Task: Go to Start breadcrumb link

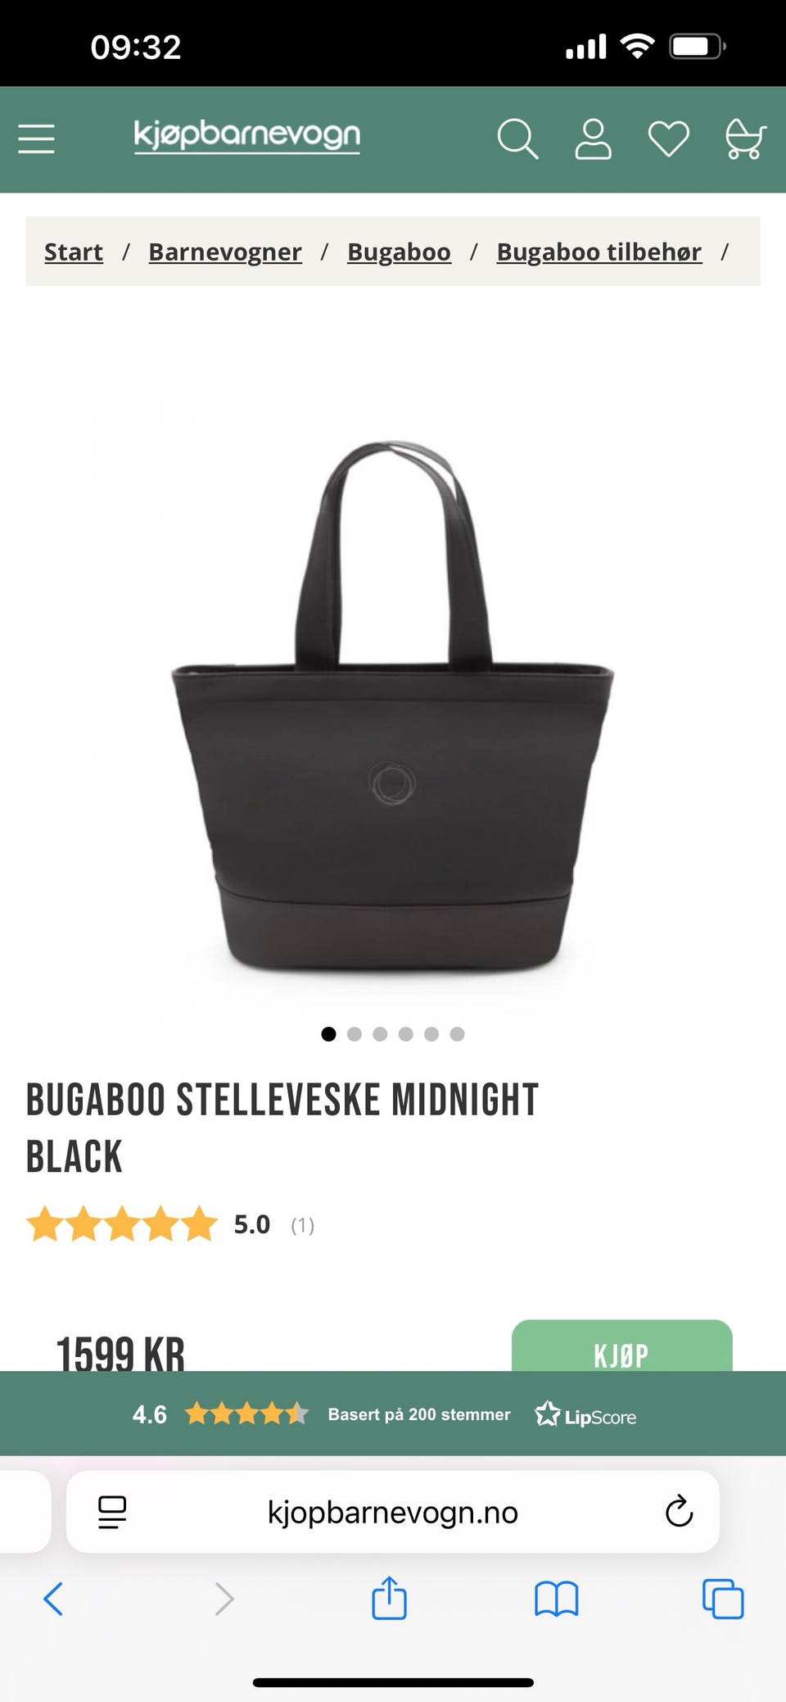Action: [74, 252]
